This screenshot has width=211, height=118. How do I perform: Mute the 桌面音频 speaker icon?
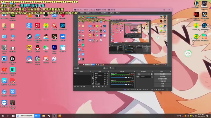click(x=129, y=84)
